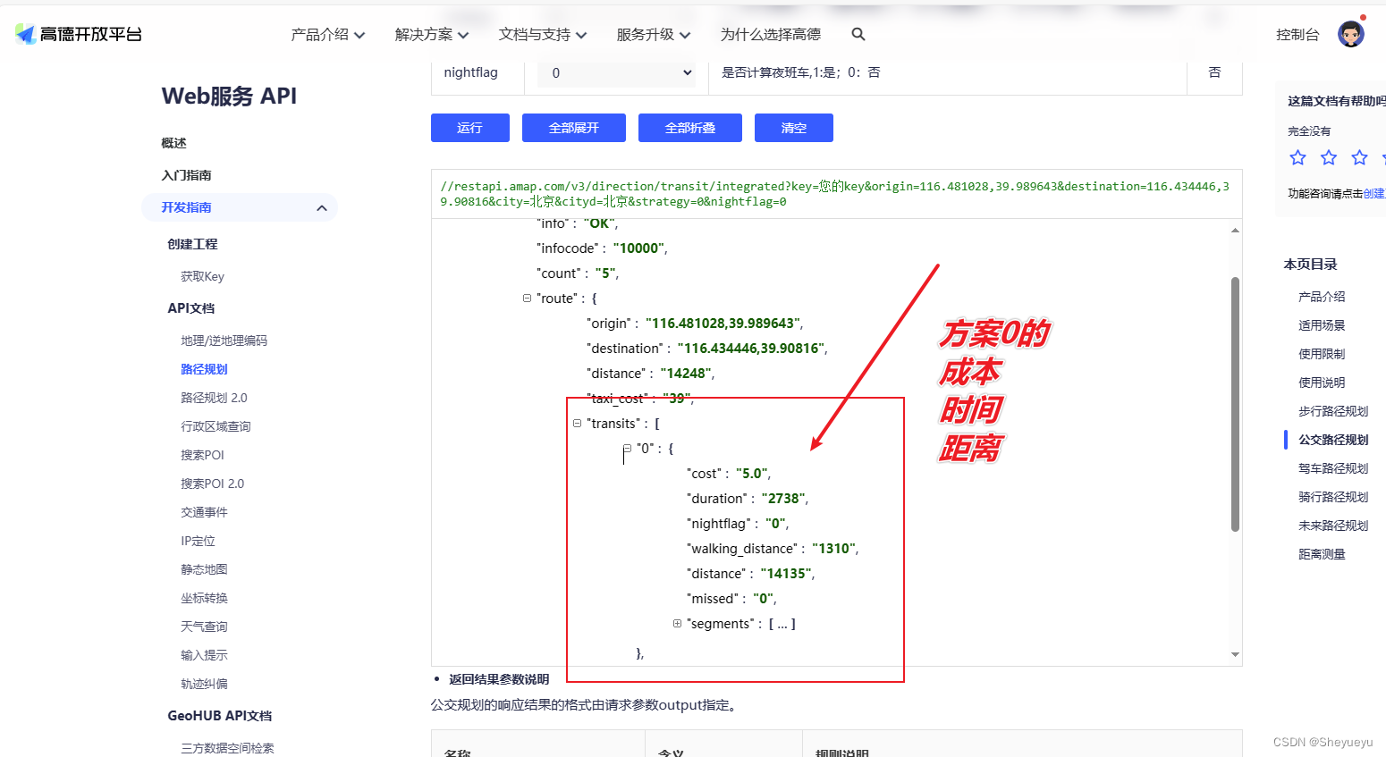Rate with the first star

pyautogui.click(x=1297, y=158)
